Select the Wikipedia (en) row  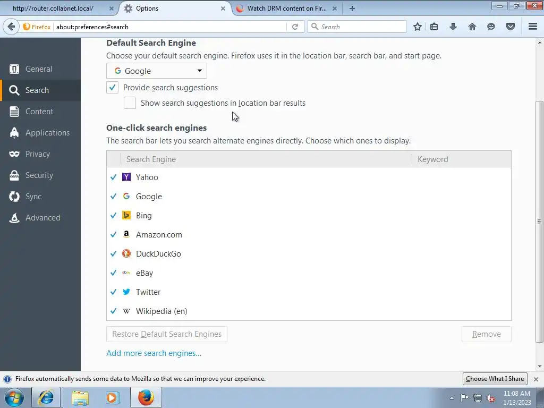309,311
